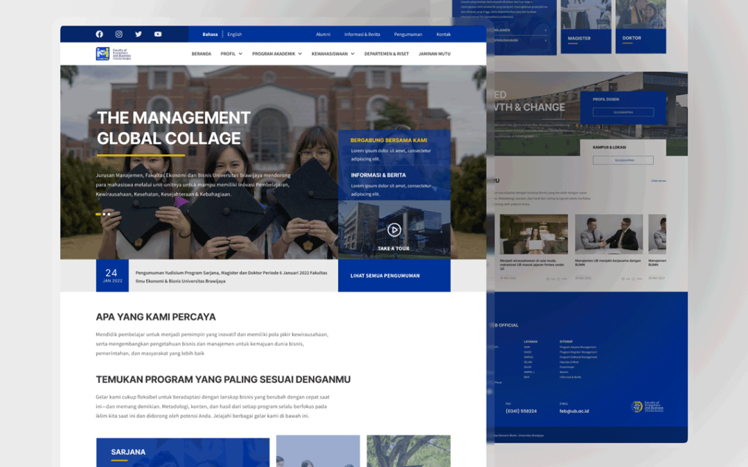Open the Program Akademik menu
Viewport: 748px width, 467px height.
274,54
